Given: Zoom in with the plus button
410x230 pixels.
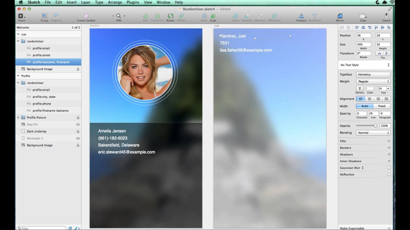Looking at the screenshot, I should point(124,16).
